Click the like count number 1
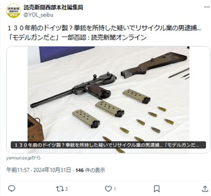 pyautogui.click(x=115, y=189)
